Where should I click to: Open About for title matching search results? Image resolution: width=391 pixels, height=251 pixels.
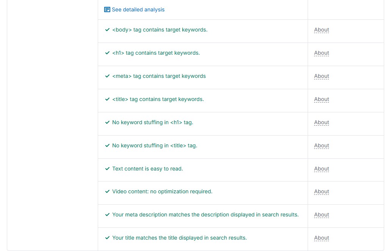coord(321,238)
